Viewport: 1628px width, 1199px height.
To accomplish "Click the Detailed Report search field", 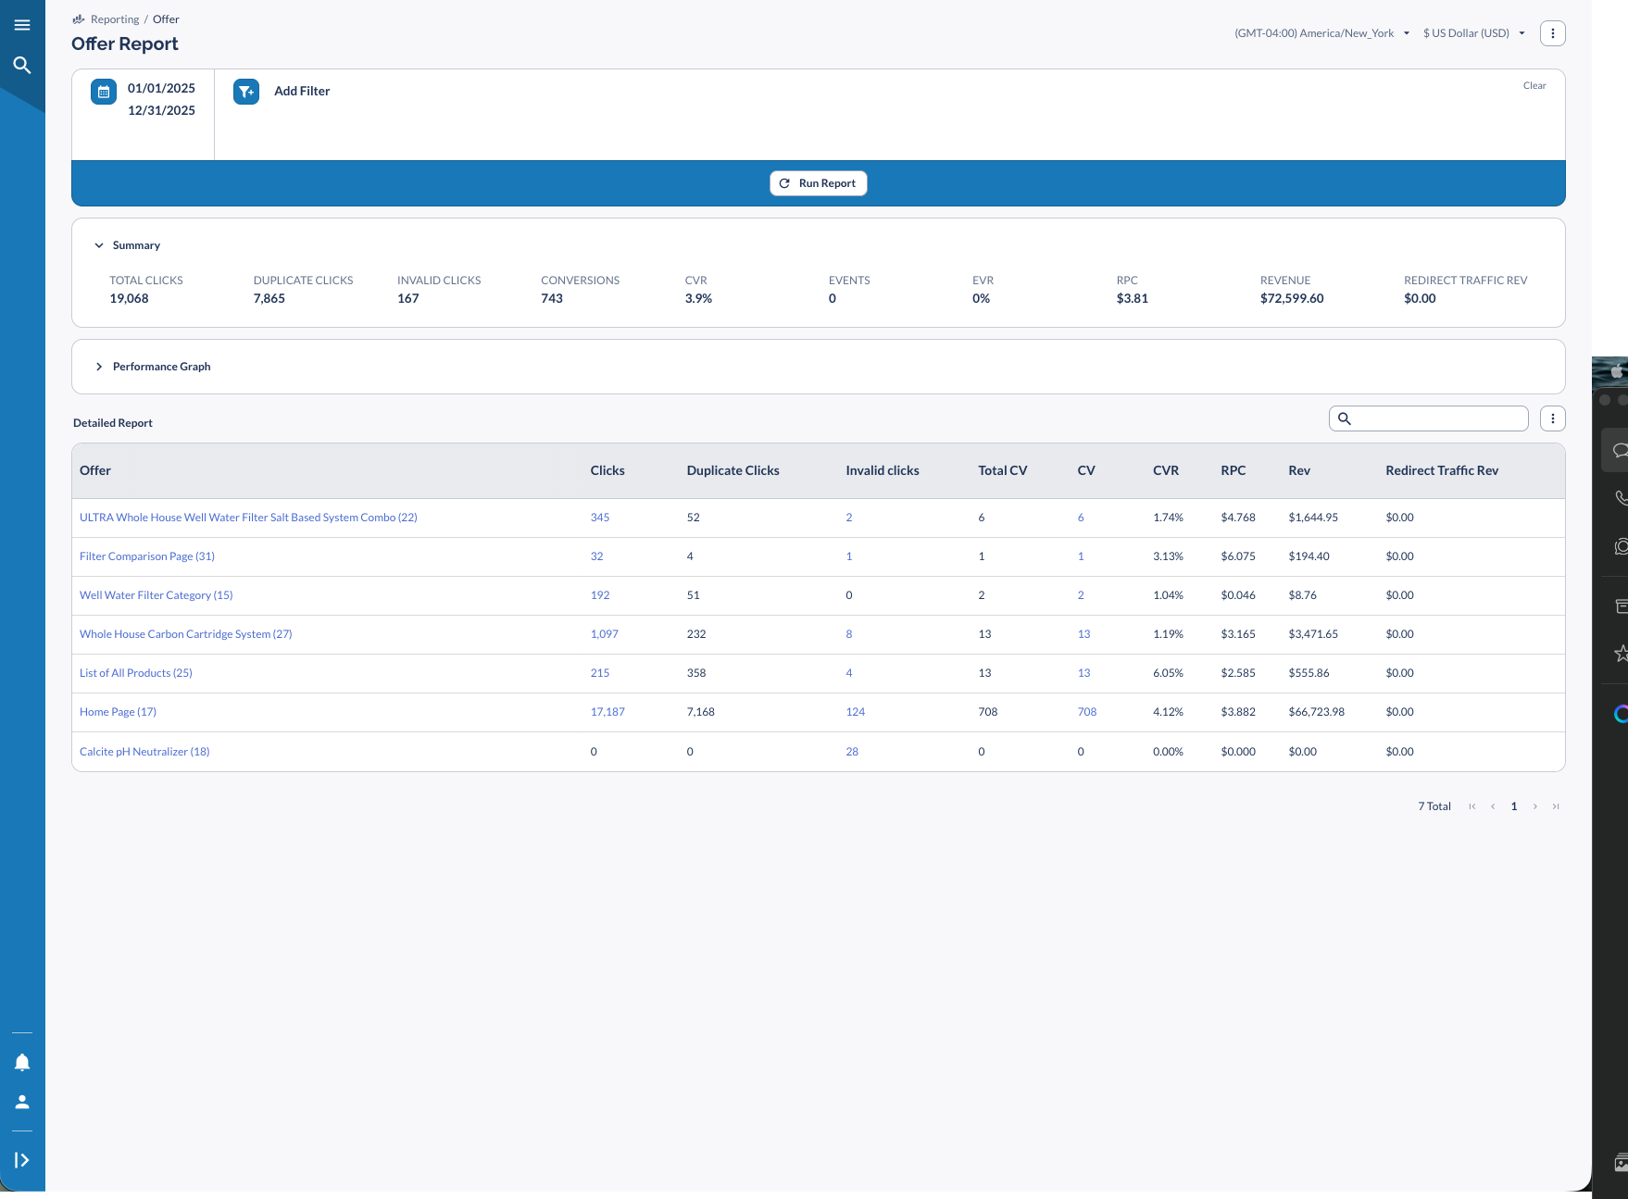I will pos(1438,418).
